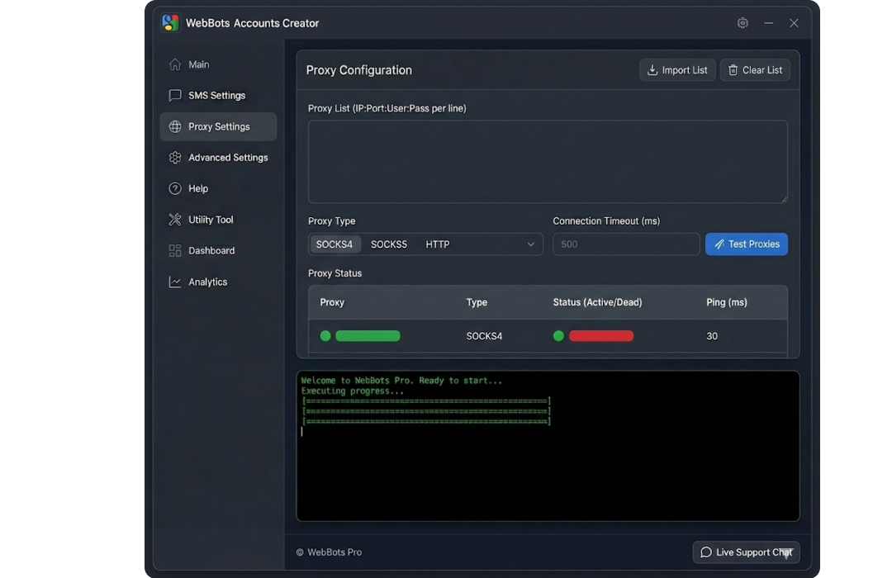
Task: Click the Utility Tool wrench icon
Action: click(174, 219)
